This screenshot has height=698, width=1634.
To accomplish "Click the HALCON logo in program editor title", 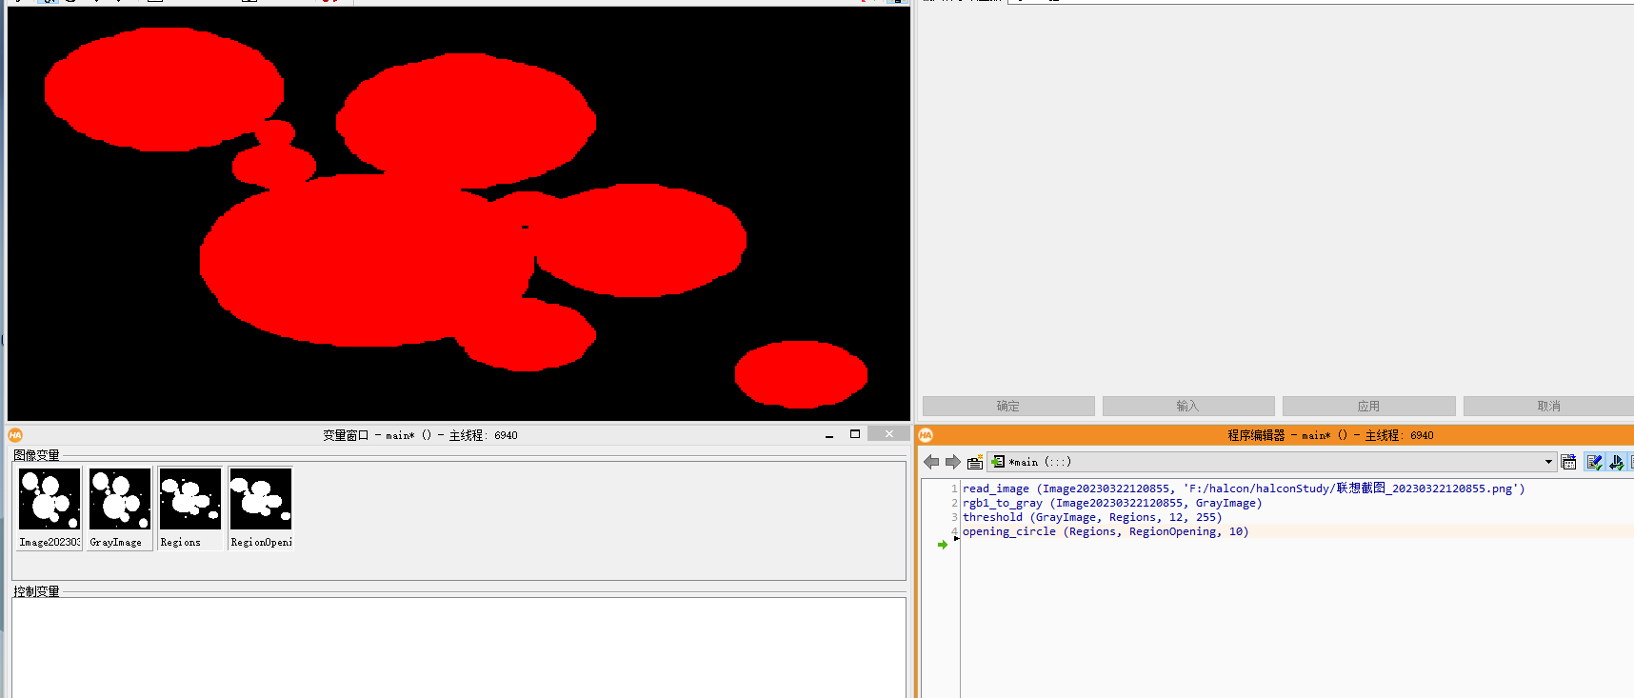I will click(926, 435).
